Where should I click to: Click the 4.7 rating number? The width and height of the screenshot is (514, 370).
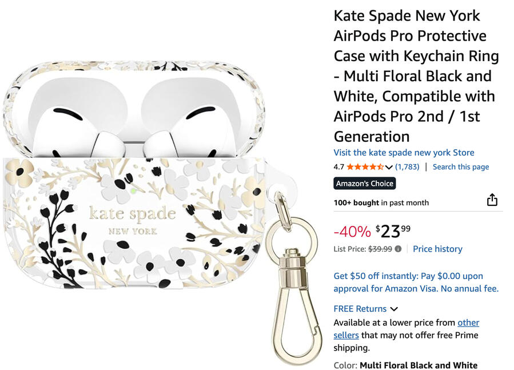[x=338, y=167]
